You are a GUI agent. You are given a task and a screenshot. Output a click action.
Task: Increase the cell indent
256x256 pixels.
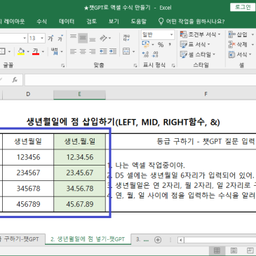(113, 51)
